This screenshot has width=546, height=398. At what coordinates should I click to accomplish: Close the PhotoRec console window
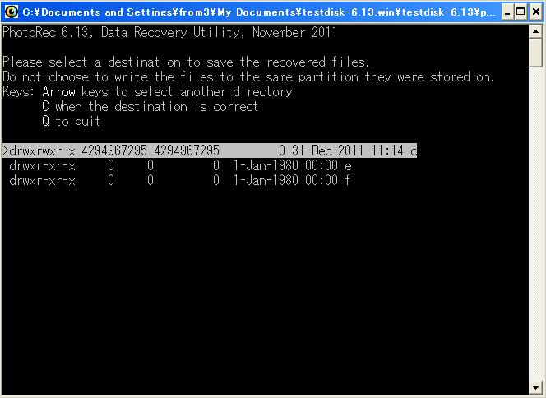coord(537,12)
